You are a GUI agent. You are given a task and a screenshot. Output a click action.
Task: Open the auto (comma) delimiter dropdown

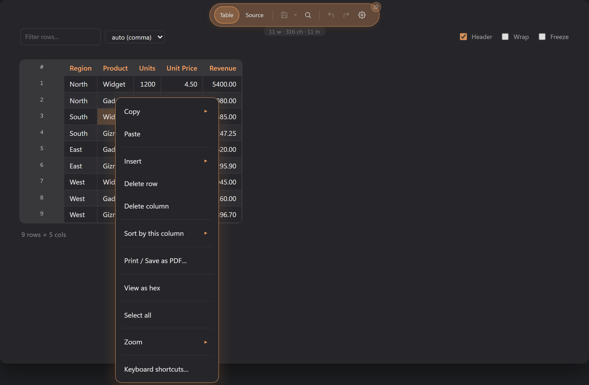click(x=135, y=37)
